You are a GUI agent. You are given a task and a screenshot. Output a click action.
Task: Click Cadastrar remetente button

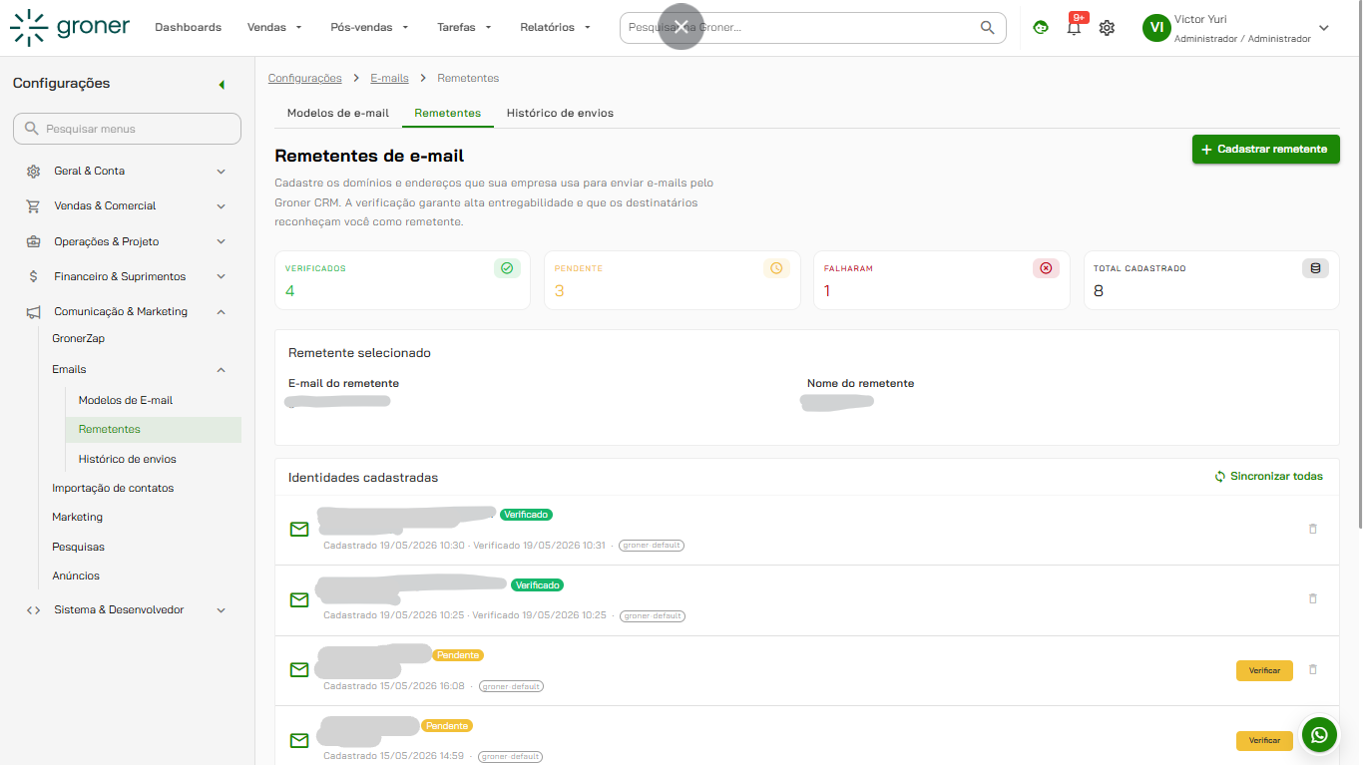(x=1265, y=149)
